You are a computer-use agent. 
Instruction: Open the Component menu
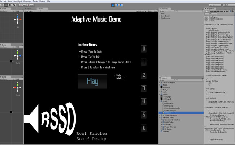point(27,1)
